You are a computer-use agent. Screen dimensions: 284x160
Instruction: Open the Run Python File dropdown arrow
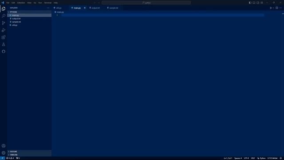273,8
